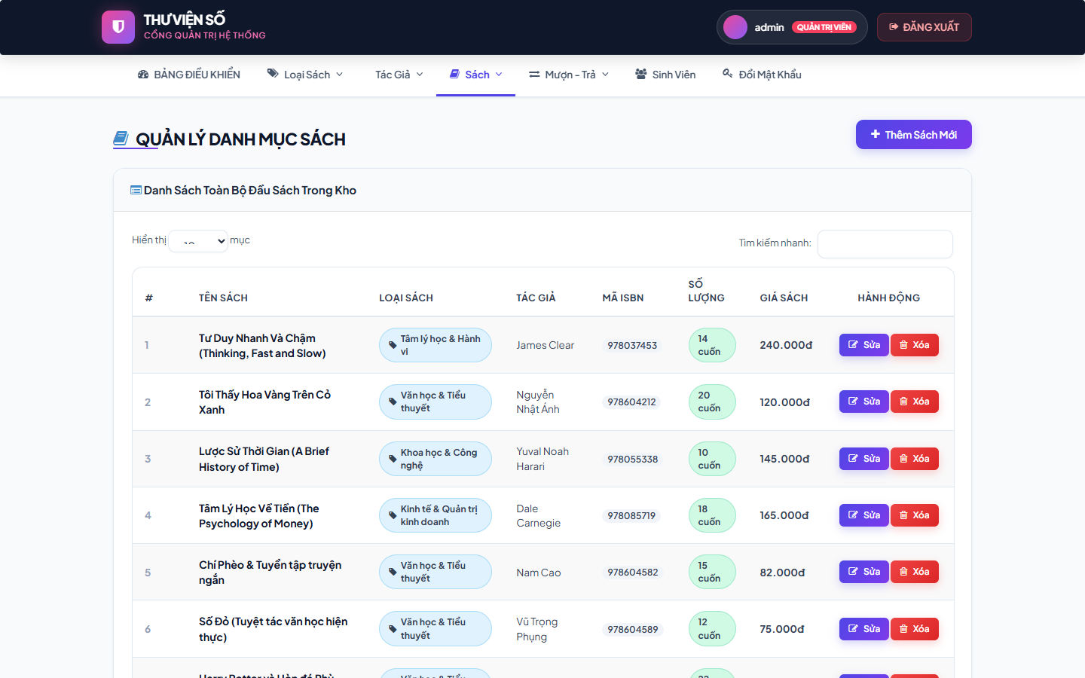1085x678 pixels.
Task: Sort by TÊN SÁCH column header
Action: 223,298
